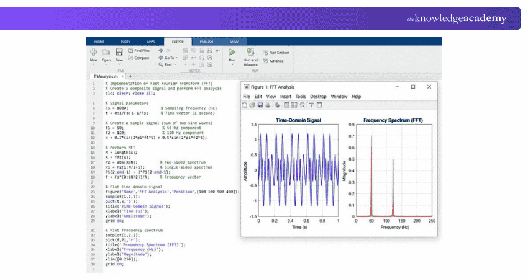Click the 120 Hz peak in spectrum plot
The height and width of the screenshot is (279, 528).
(393, 188)
